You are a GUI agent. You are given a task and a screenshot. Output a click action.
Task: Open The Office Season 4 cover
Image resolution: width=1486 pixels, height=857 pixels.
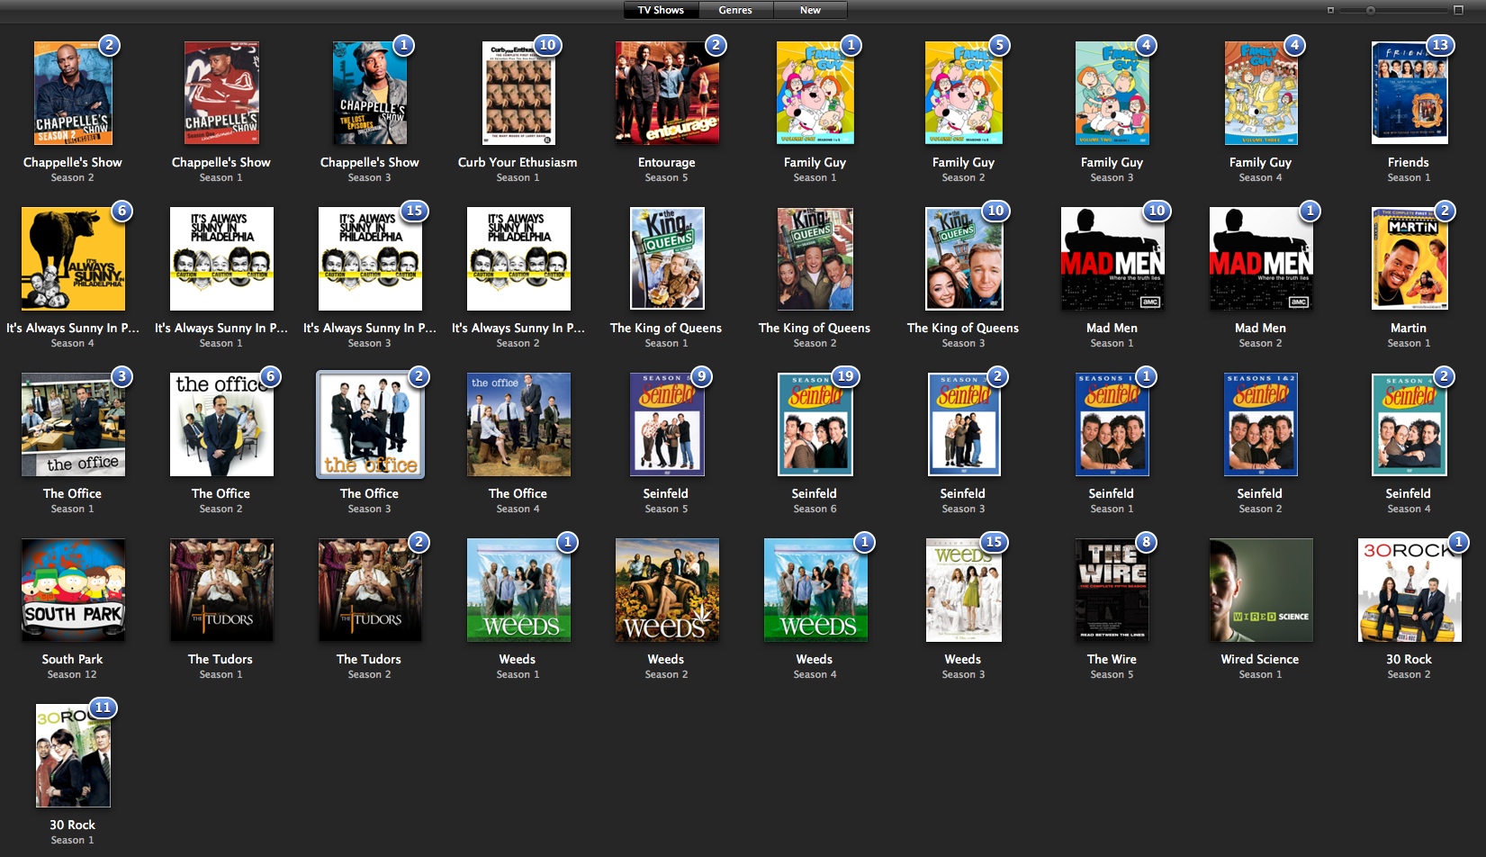pos(518,424)
